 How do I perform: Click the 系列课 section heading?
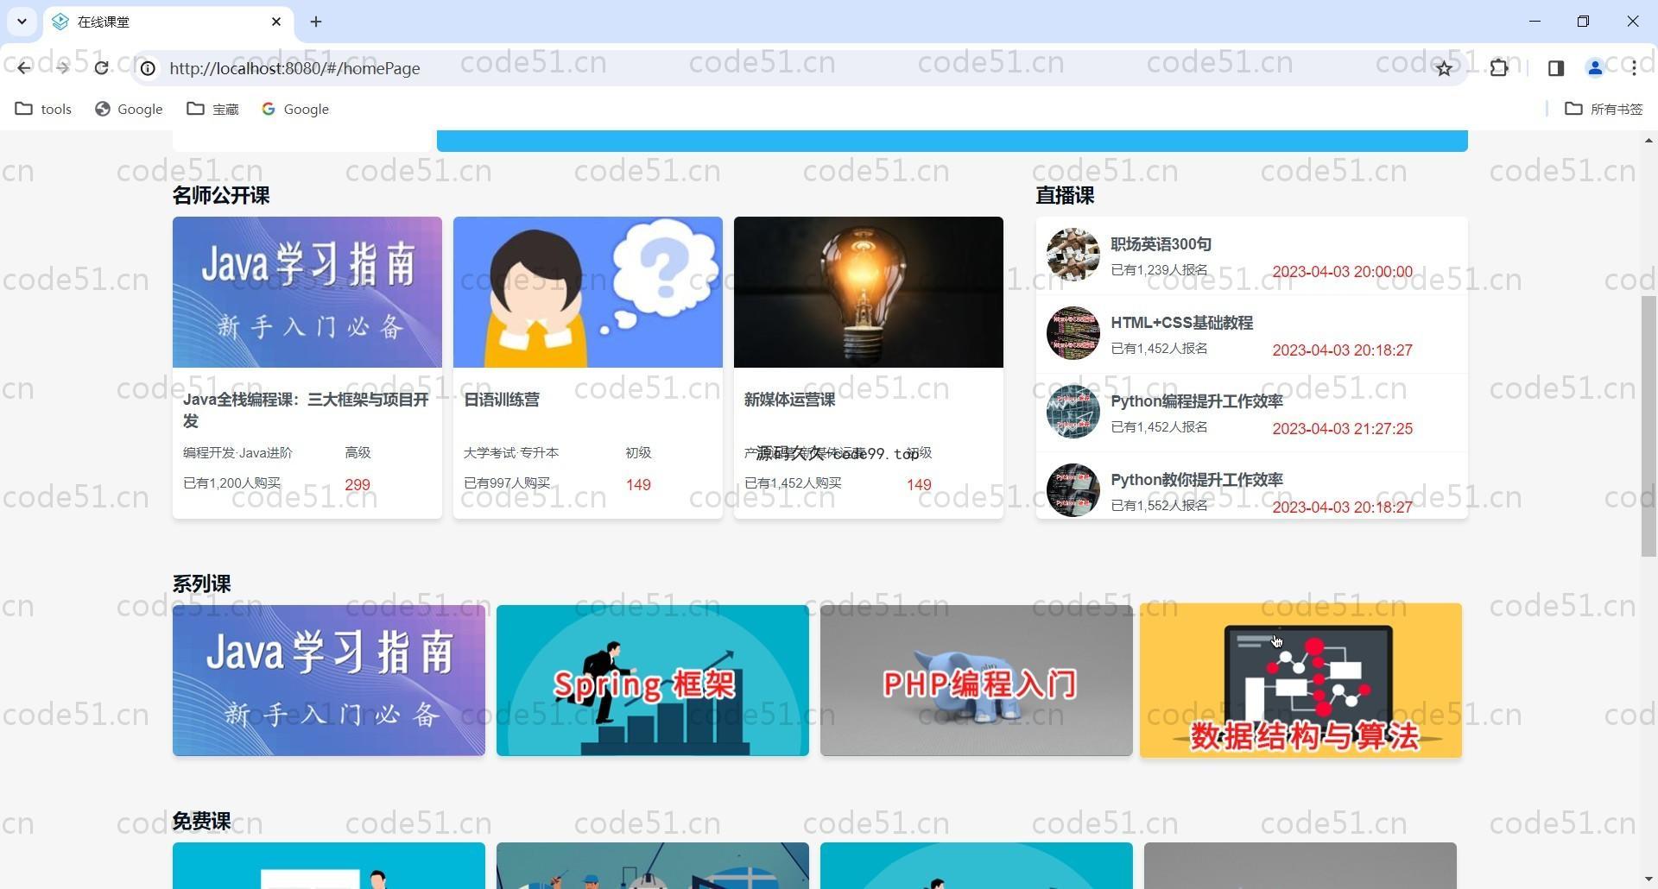202,584
